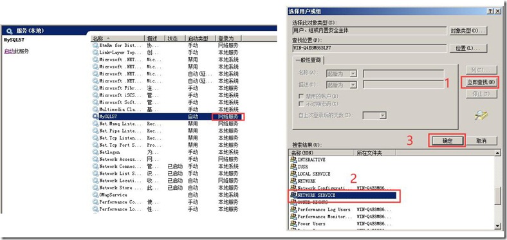Click the MySQL57 service gear icon
Screen dimensions: 507x240
coord(95,116)
